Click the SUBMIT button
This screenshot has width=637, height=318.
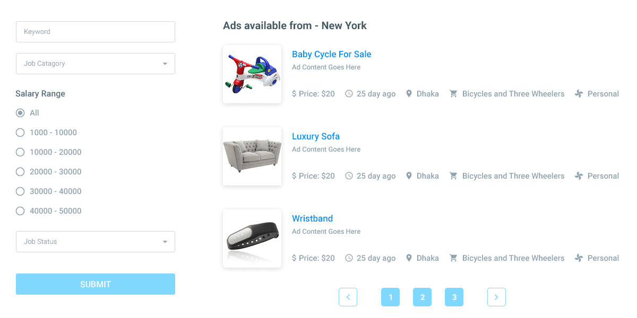tap(96, 284)
